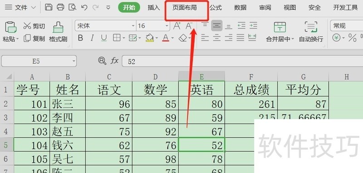
Task: Click the Paste clipboard icon
Action: coord(10,27)
